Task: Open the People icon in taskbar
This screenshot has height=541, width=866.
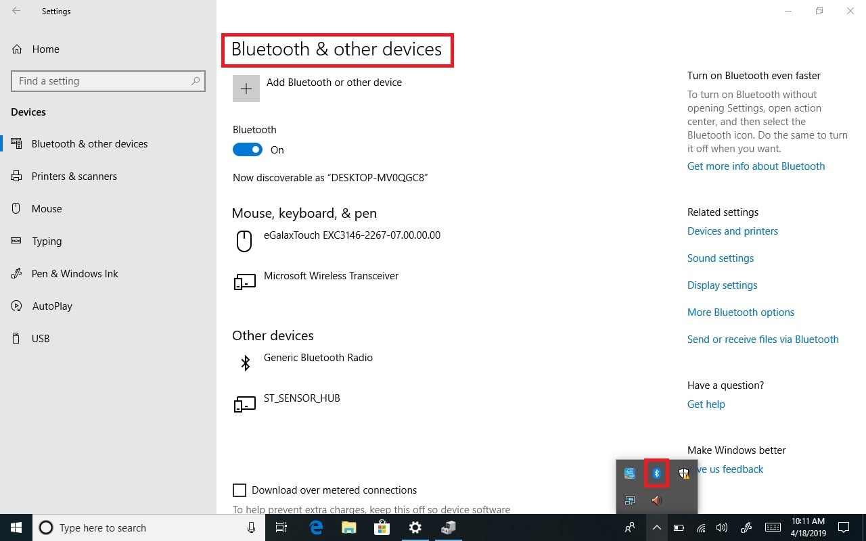Action: 630,527
